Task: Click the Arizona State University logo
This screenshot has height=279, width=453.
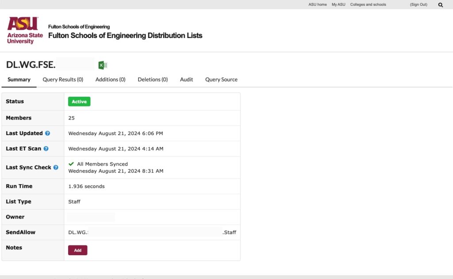Action: (24, 30)
